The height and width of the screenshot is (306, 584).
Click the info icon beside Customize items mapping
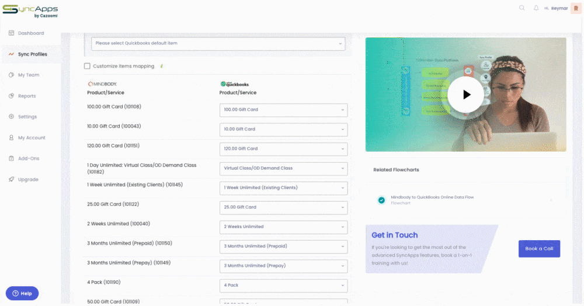[x=161, y=66]
